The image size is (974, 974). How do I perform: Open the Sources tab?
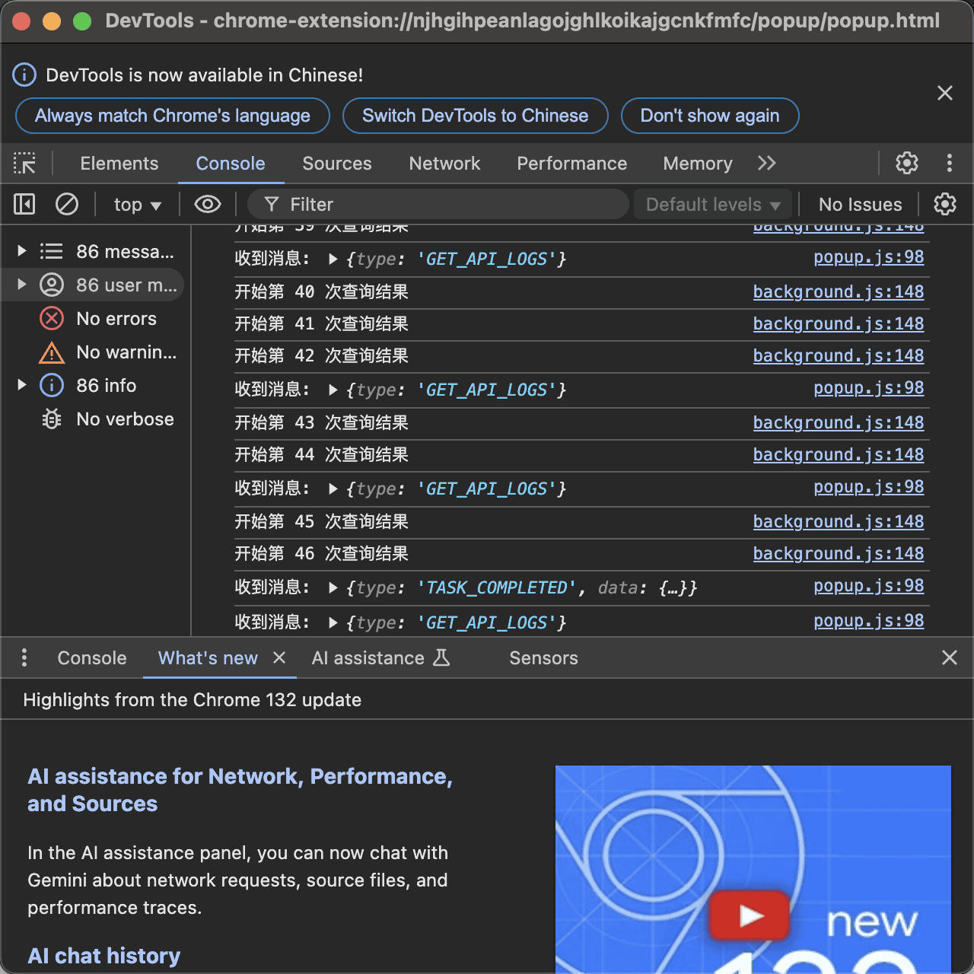[337, 164]
